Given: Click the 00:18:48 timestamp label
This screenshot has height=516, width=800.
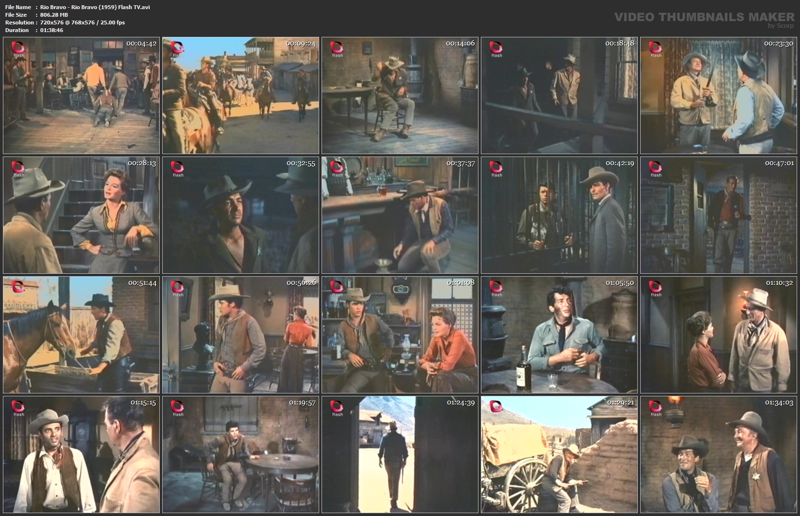Looking at the screenshot, I should 620,44.
